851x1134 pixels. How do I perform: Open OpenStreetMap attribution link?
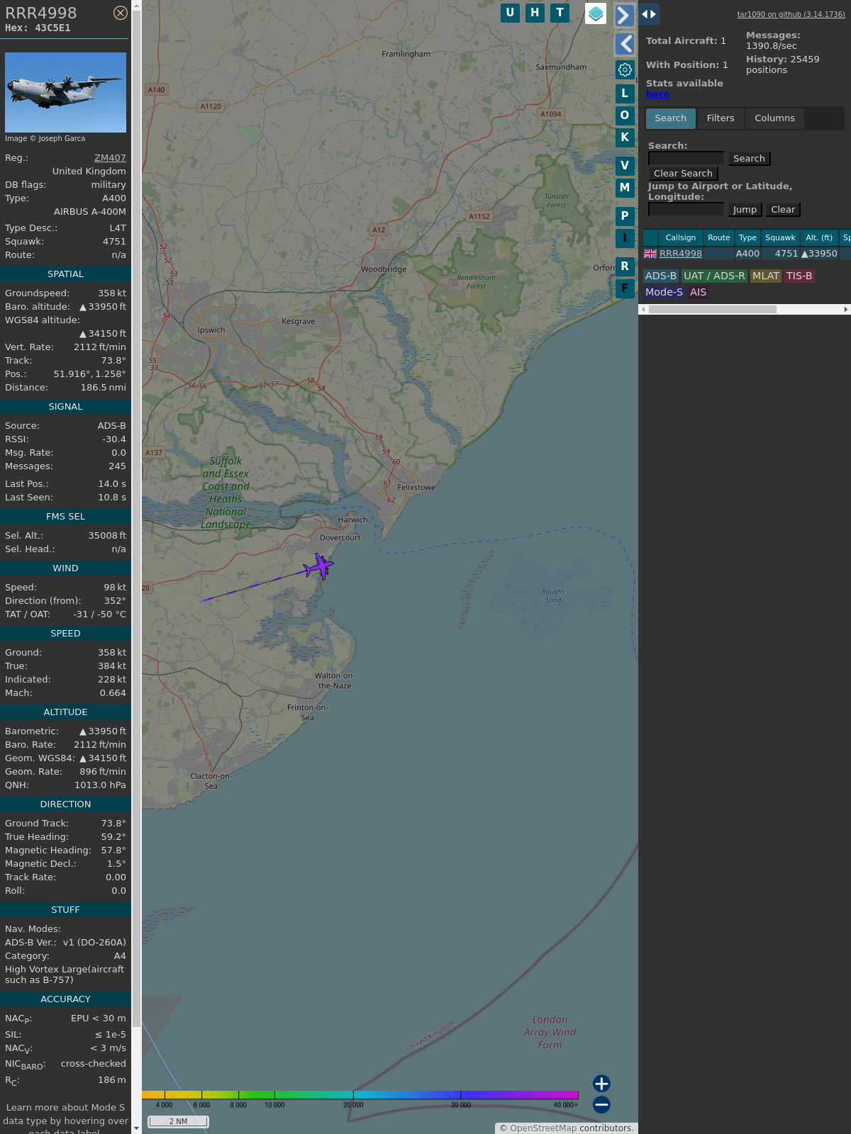pos(543,1128)
